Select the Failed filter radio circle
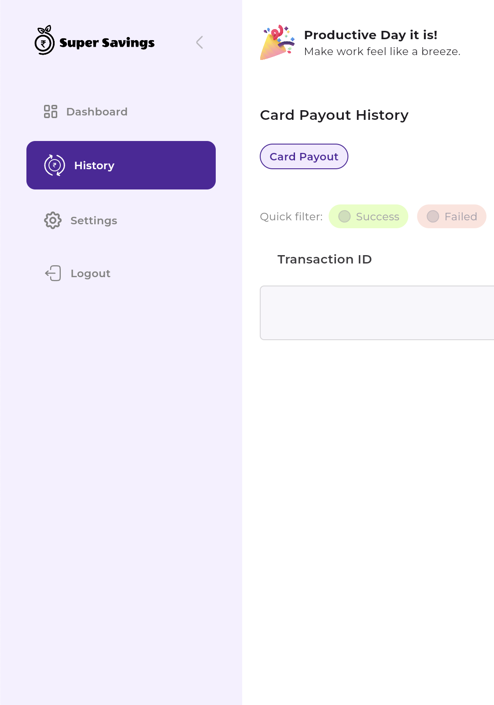494x705 pixels. (x=433, y=216)
